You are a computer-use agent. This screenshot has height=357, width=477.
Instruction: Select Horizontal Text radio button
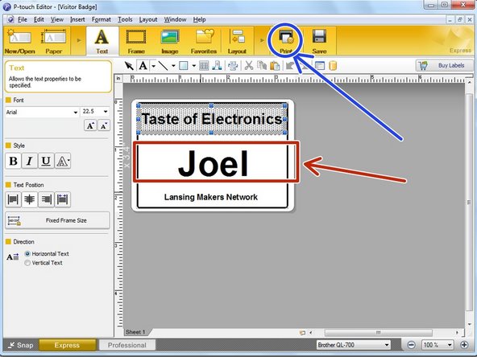pyautogui.click(x=27, y=254)
